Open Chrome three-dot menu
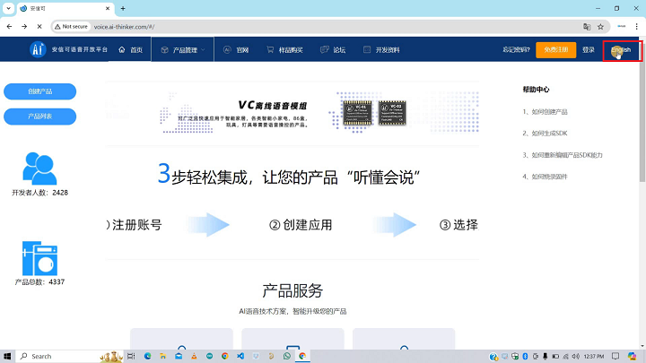This screenshot has height=363, width=646. (x=636, y=26)
